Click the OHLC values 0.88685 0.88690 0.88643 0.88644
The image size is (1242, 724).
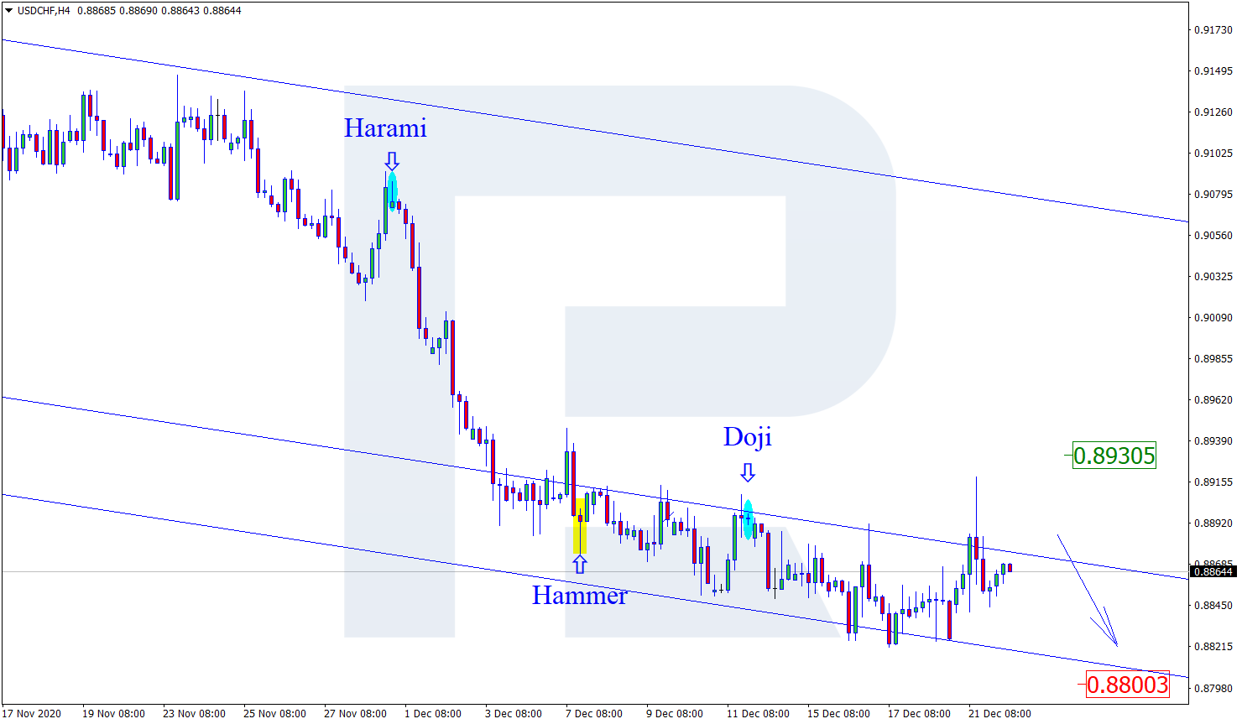(159, 11)
